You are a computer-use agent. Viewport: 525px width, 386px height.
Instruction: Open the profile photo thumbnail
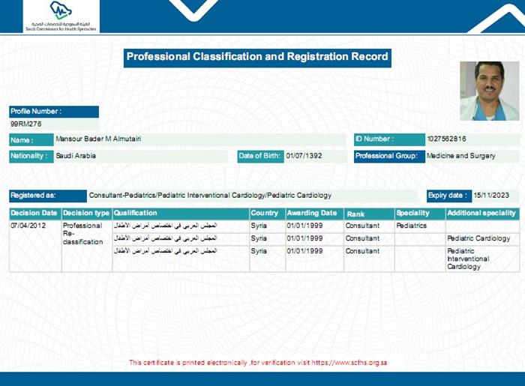(489, 91)
